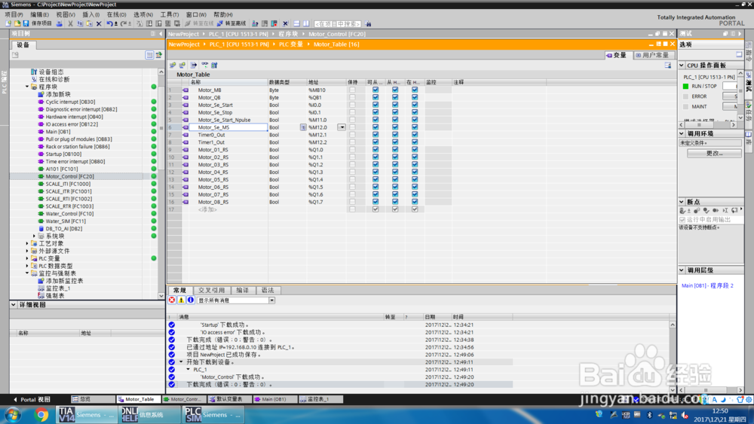Open the 工具(T) menu

[x=169, y=14]
